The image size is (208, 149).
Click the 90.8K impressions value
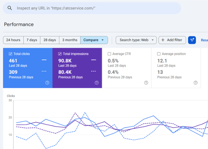[x=65, y=61]
